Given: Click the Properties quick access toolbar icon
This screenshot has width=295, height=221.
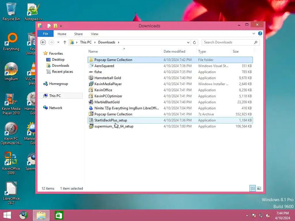Looking at the screenshot, I should pos(49,26).
